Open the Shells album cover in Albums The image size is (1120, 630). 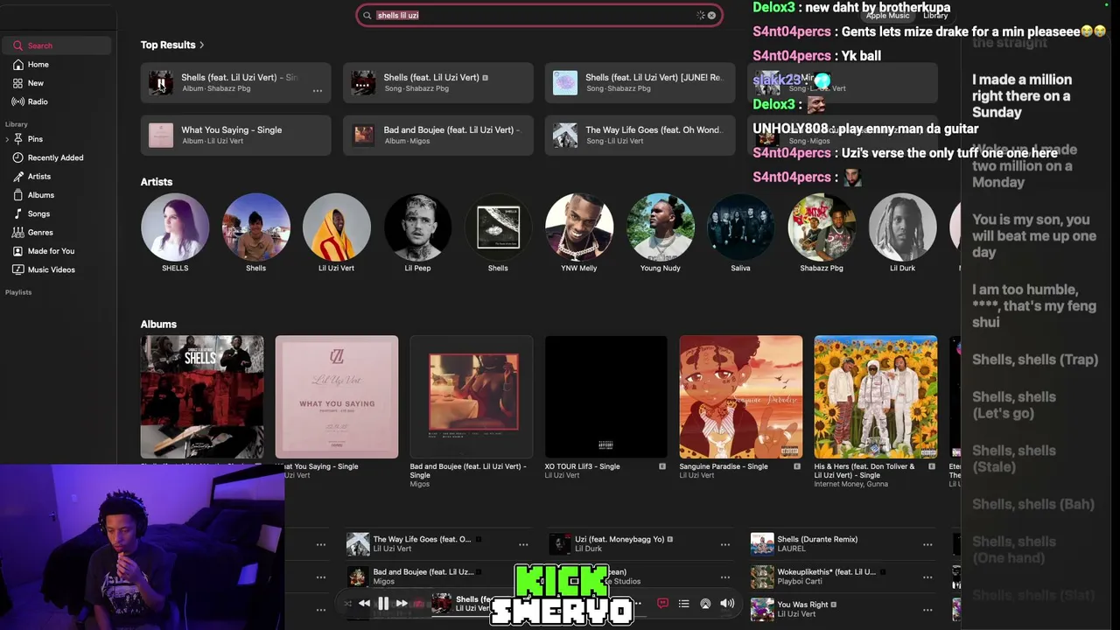click(x=202, y=397)
